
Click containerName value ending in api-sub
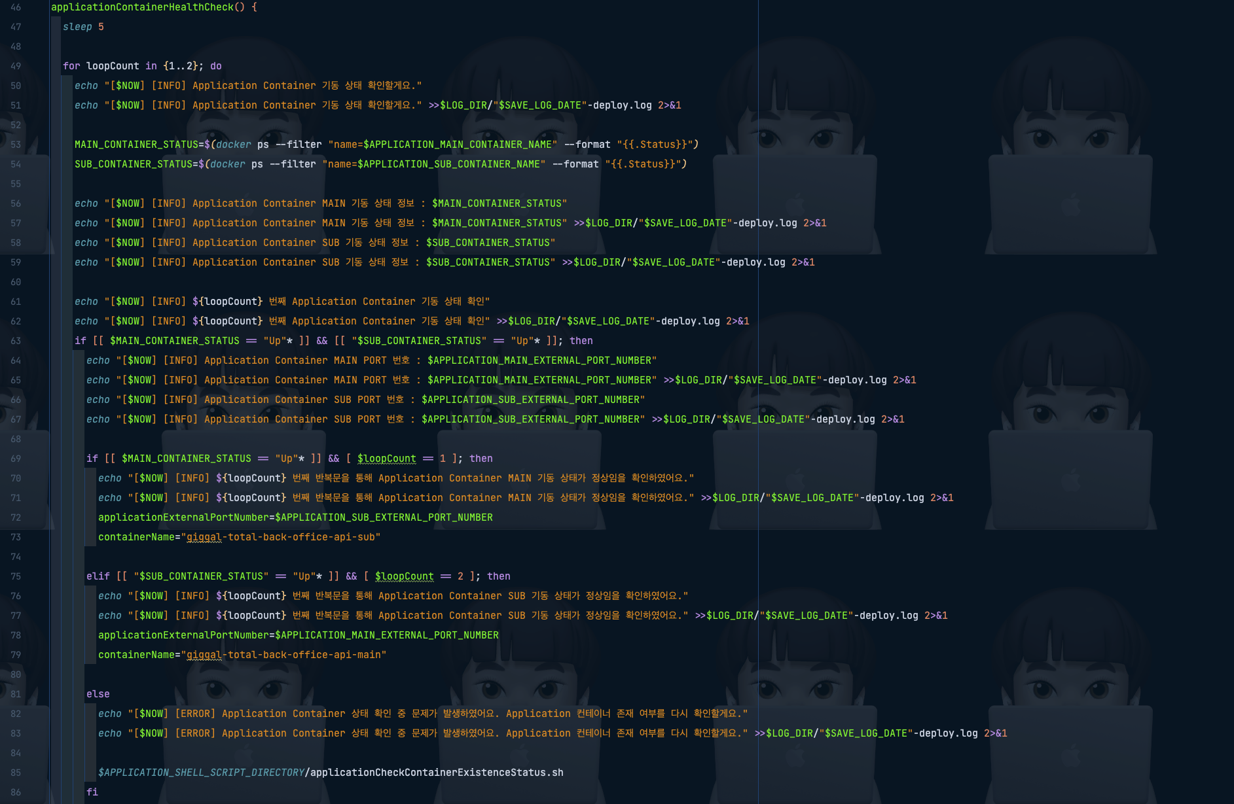[x=280, y=537]
